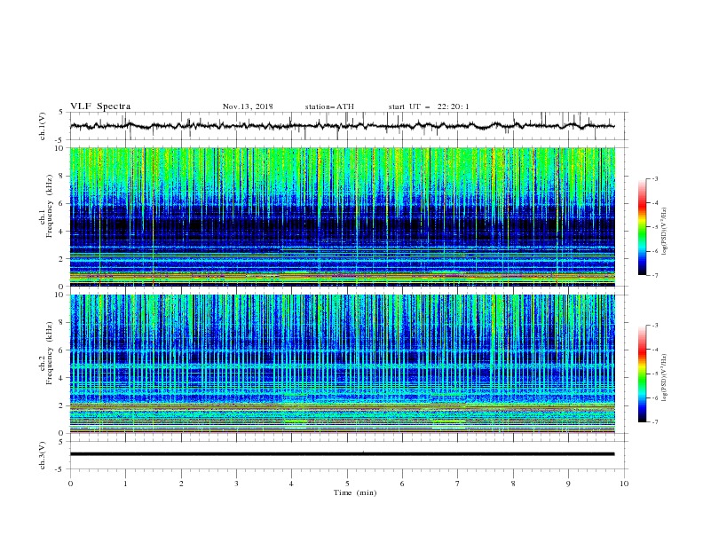Click the "-7" tick on the lower colorbar
The width and height of the screenshot is (703, 543).
point(654,422)
